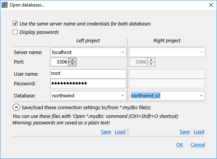Image resolution: width=217 pixels, height=159 pixels.
Task: Confirm with the OK link
Action: tap(180, 145)
